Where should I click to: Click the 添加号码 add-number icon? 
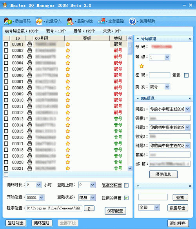7,21
